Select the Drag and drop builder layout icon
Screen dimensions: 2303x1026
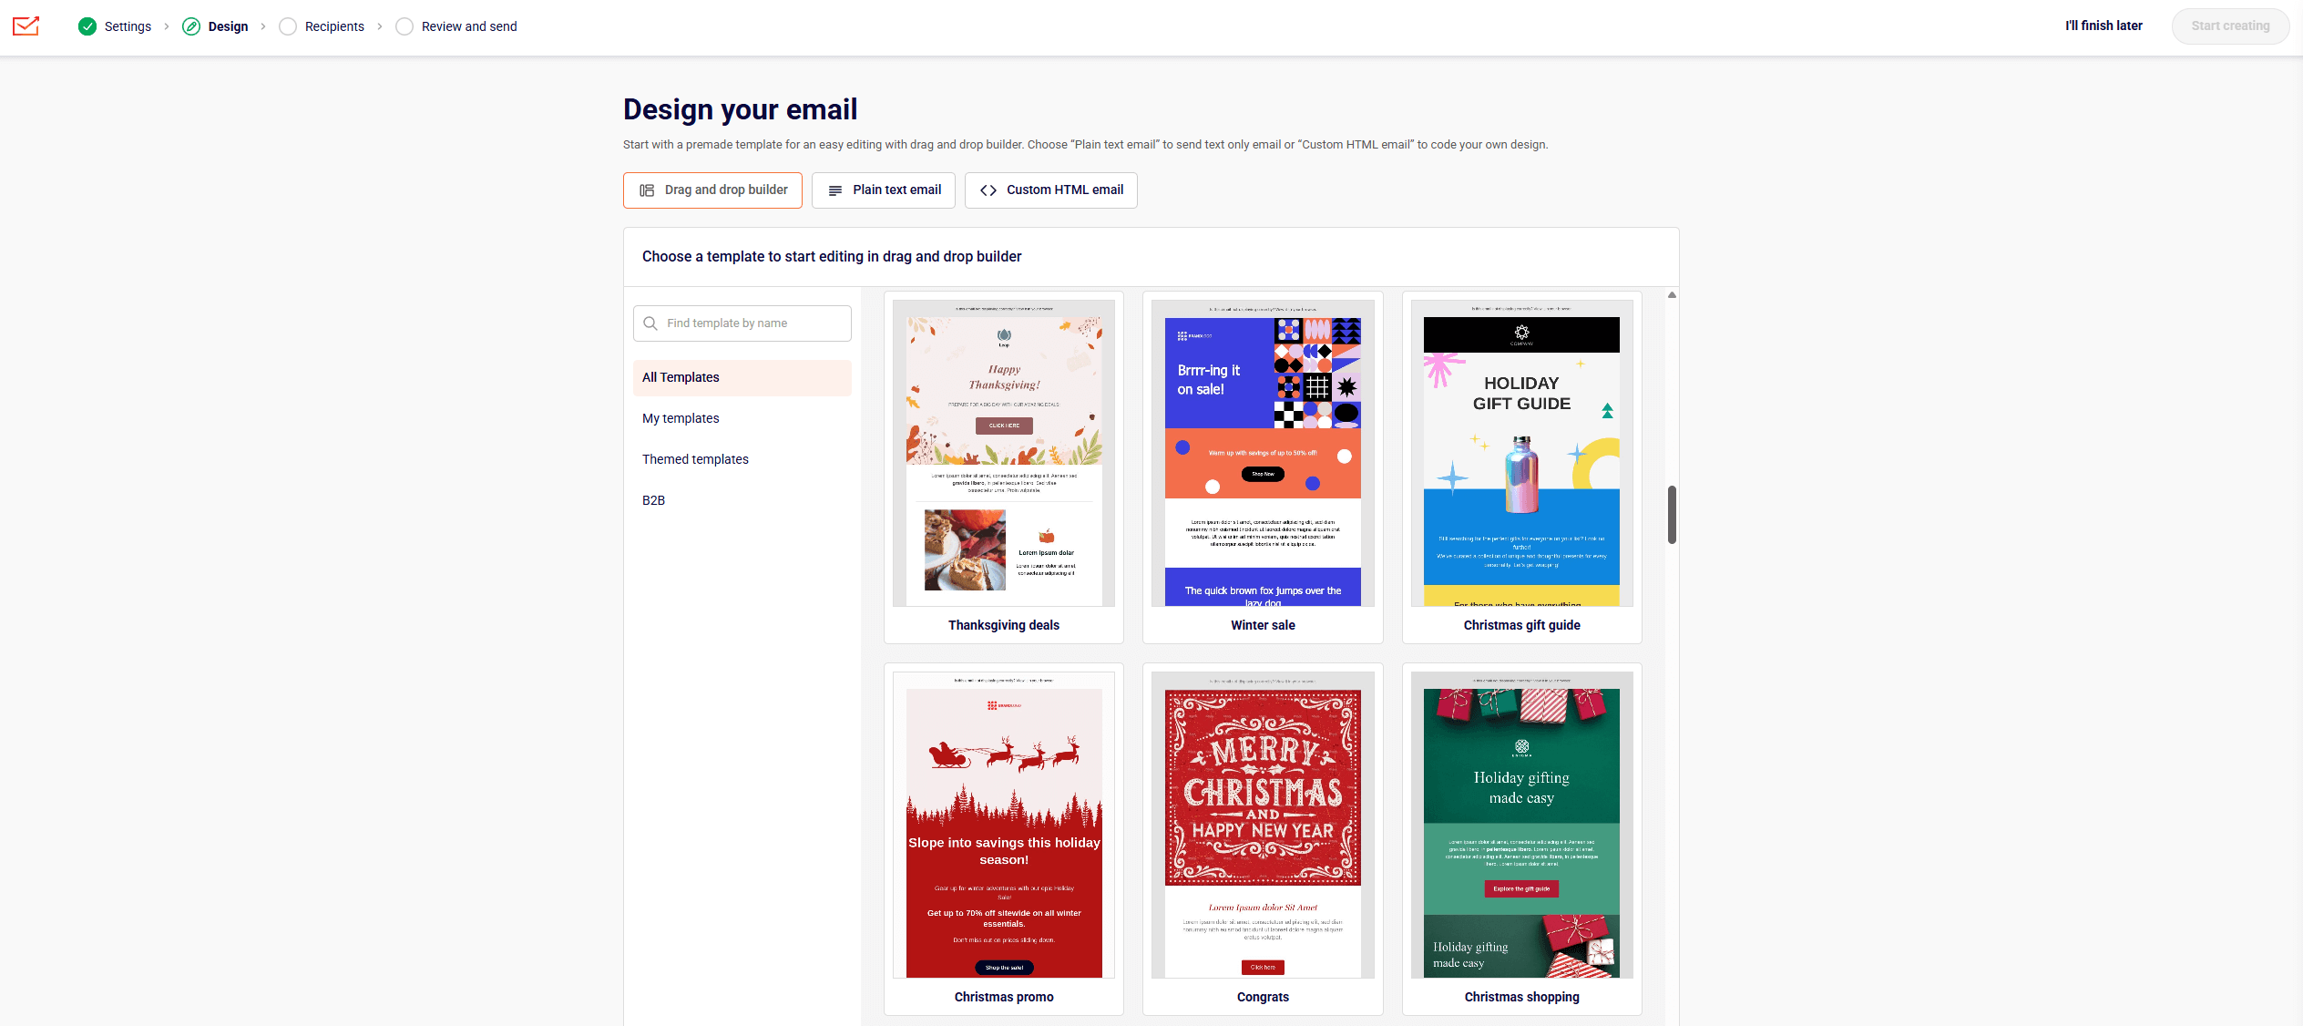[x=647, y=190]
